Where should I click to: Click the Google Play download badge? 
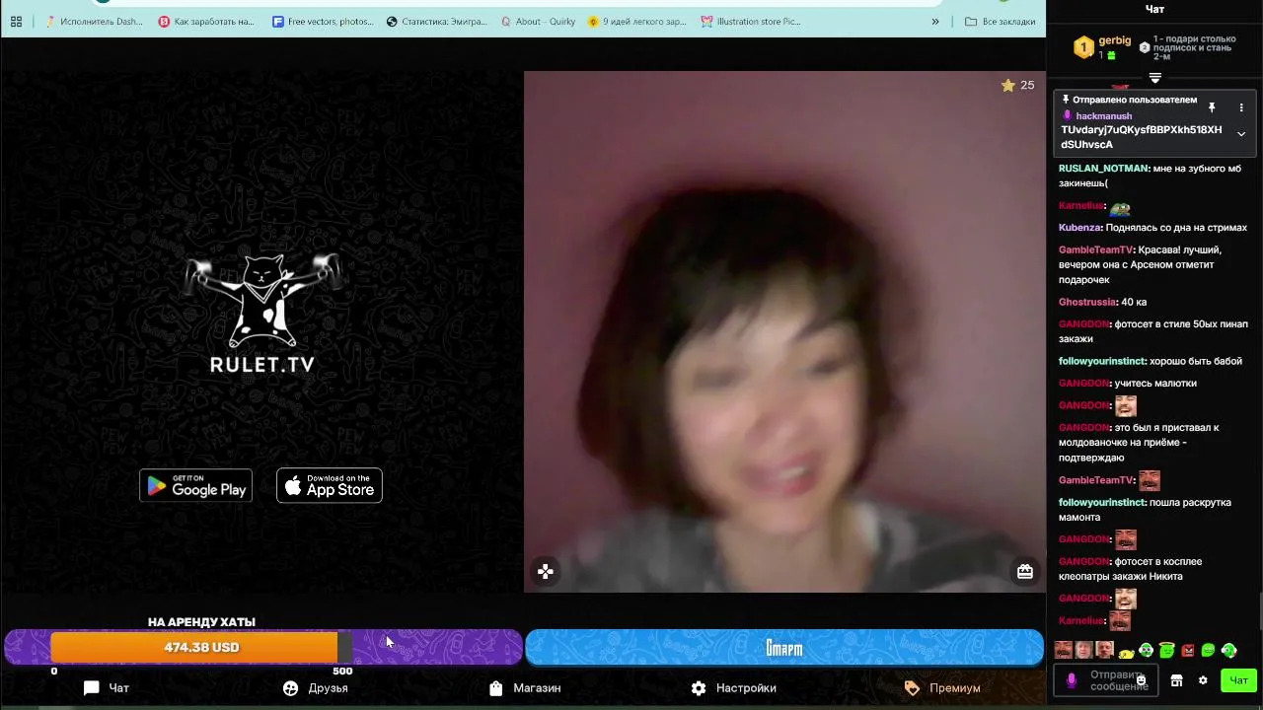coord(195,485)
